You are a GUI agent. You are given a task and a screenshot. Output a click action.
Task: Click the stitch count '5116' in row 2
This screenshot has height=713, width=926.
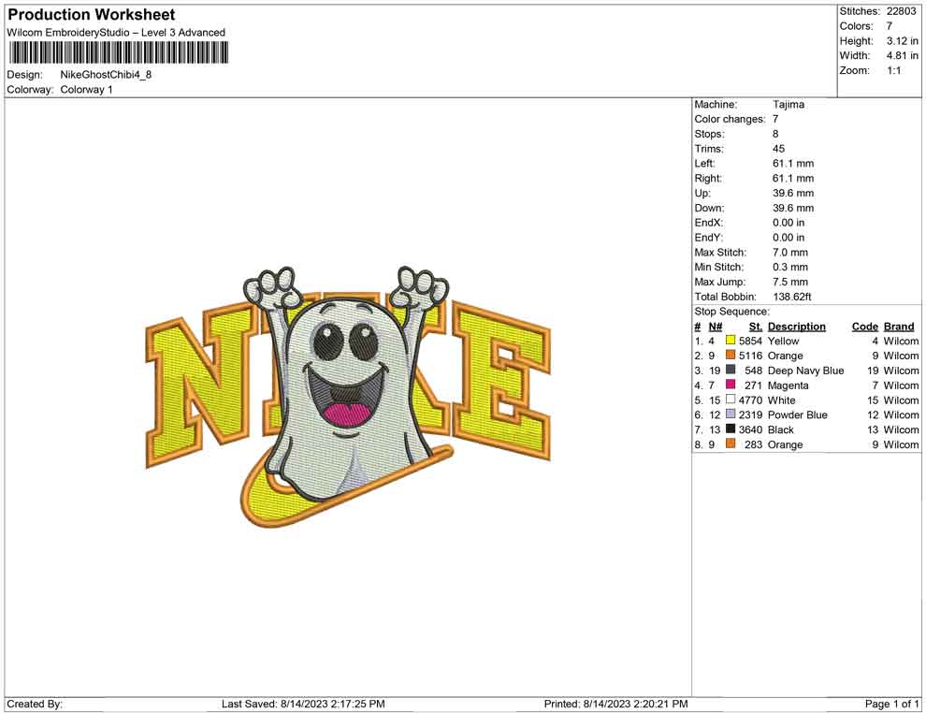(750, 356)
